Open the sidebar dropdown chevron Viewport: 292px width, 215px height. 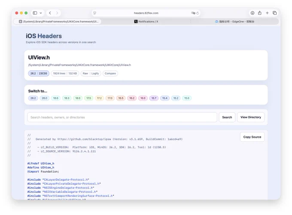pos(41,13)
